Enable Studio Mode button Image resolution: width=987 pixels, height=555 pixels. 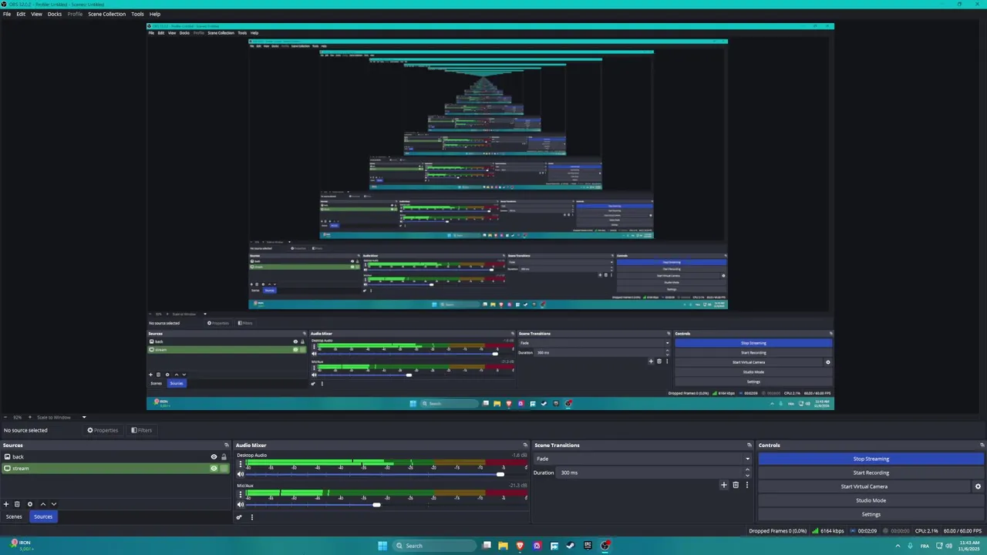871,500
